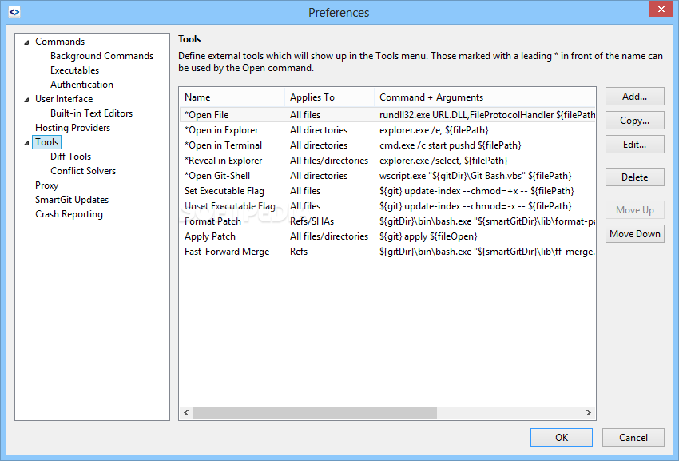
Task: Click the horizontal scrollbar right arrow
Action: click(x=589, y=412)
